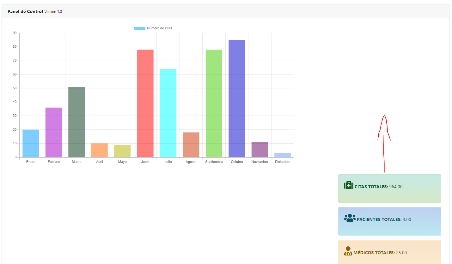This screenshot has height=264, width=452.
Task: Click the blue Enero bar
Action: pyautogui.click(x=31, y=144)
